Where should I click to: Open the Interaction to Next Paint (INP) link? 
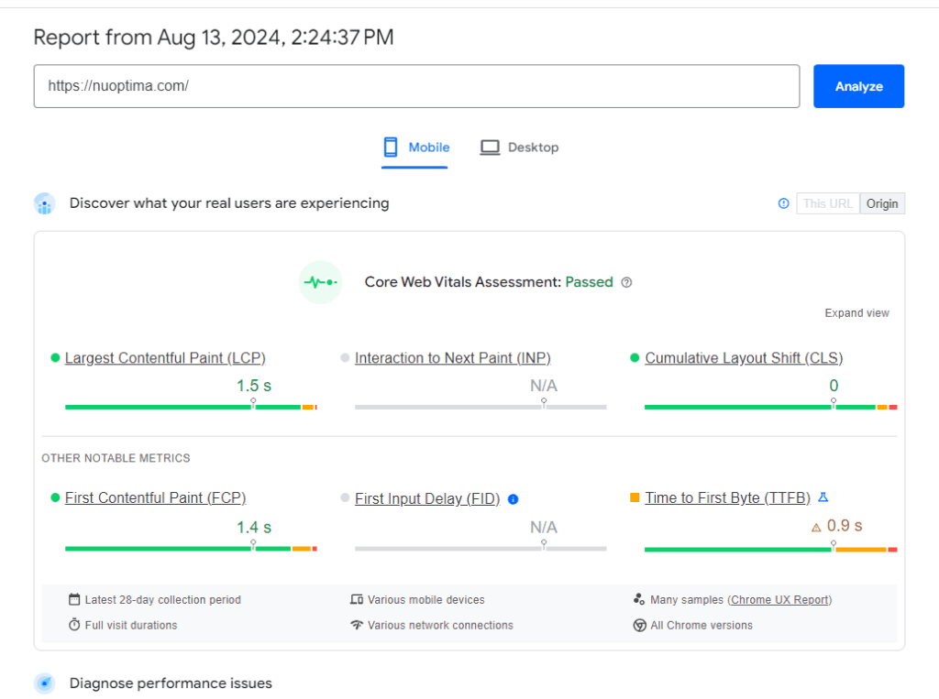coord(453,358)
